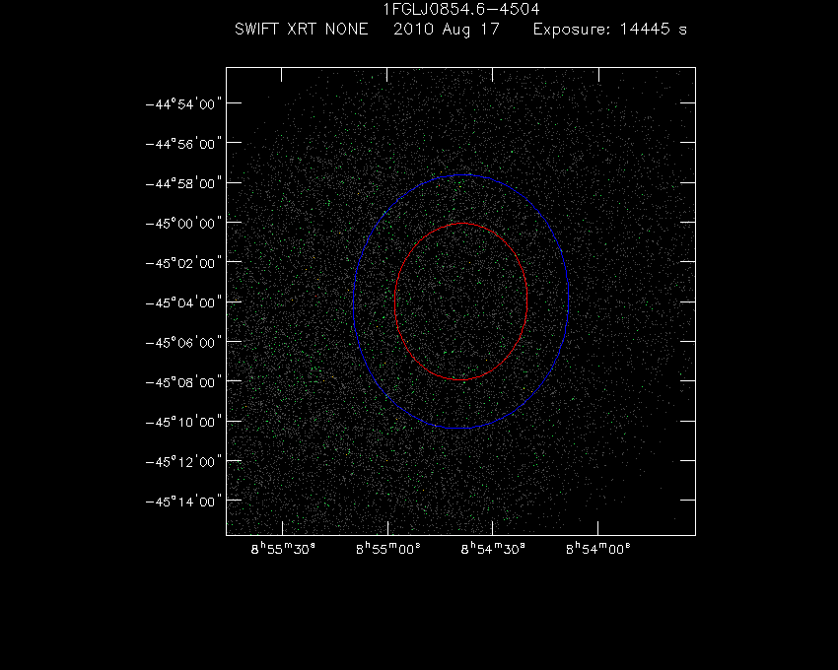Click the declination label -45°06'00"
Screen dimensions: 838x670
pos(183,342)
